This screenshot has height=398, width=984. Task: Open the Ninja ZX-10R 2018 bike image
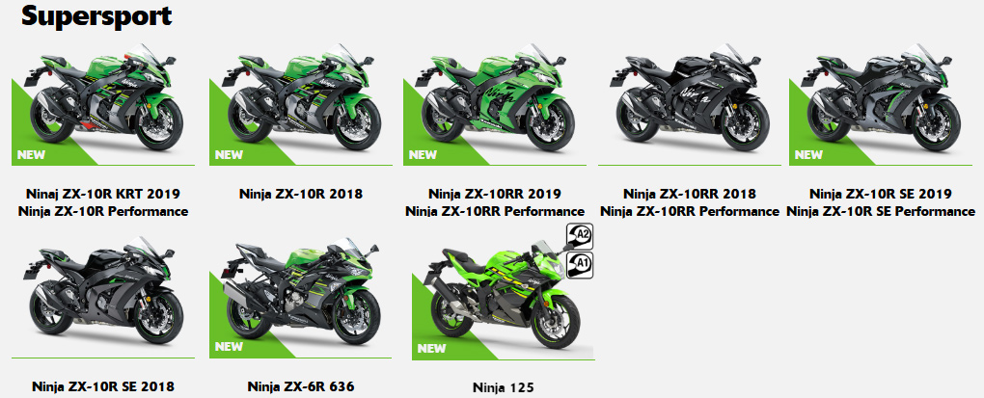301,104
